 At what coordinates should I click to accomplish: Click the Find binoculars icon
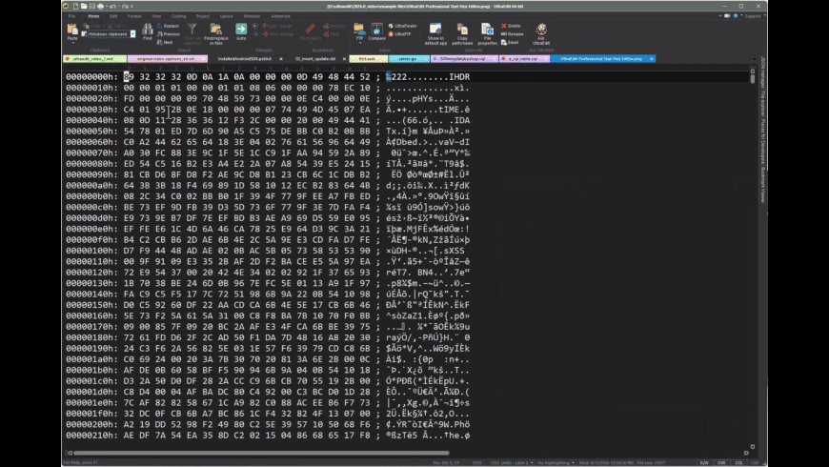point(148,30)
